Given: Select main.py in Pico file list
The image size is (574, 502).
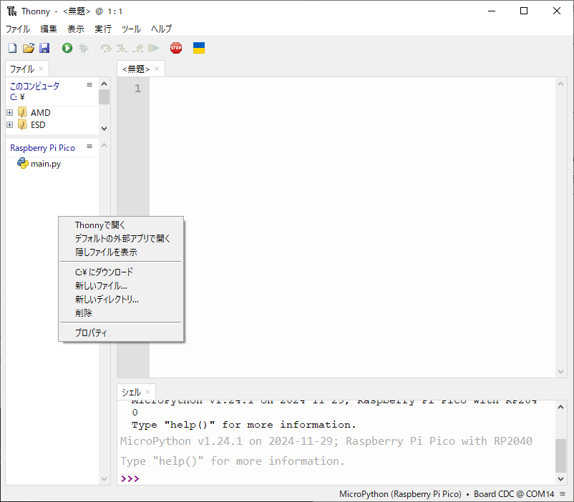Looking at the screenshot, I should (46, 164).
